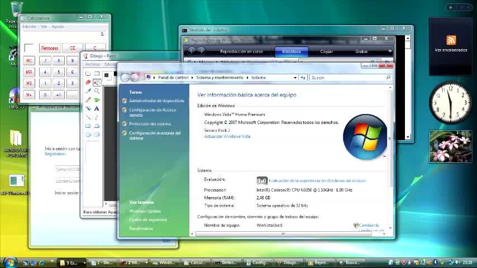477x268 pixels.
Task: Go back in the Sistema control panel window
Action: pos(125,78)
